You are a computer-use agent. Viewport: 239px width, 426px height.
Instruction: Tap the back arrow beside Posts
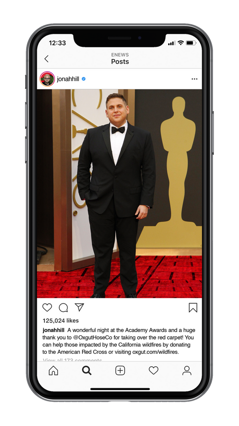click(46, 59)
